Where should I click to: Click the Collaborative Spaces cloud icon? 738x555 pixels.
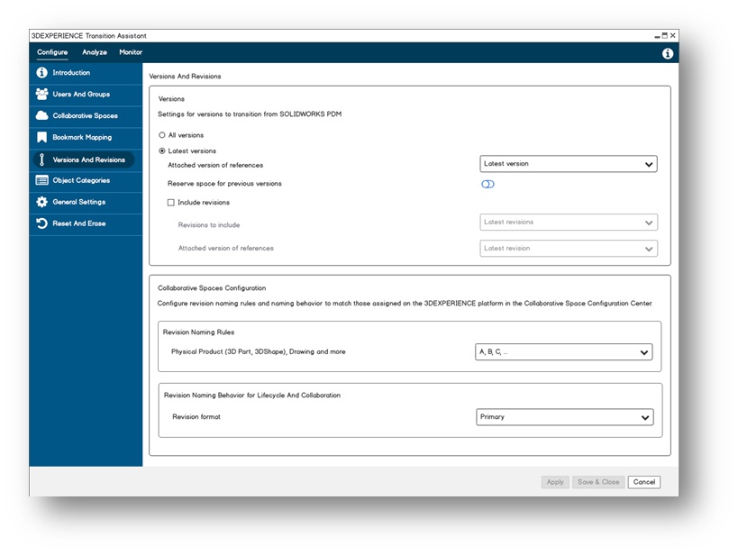coord(41,115)
